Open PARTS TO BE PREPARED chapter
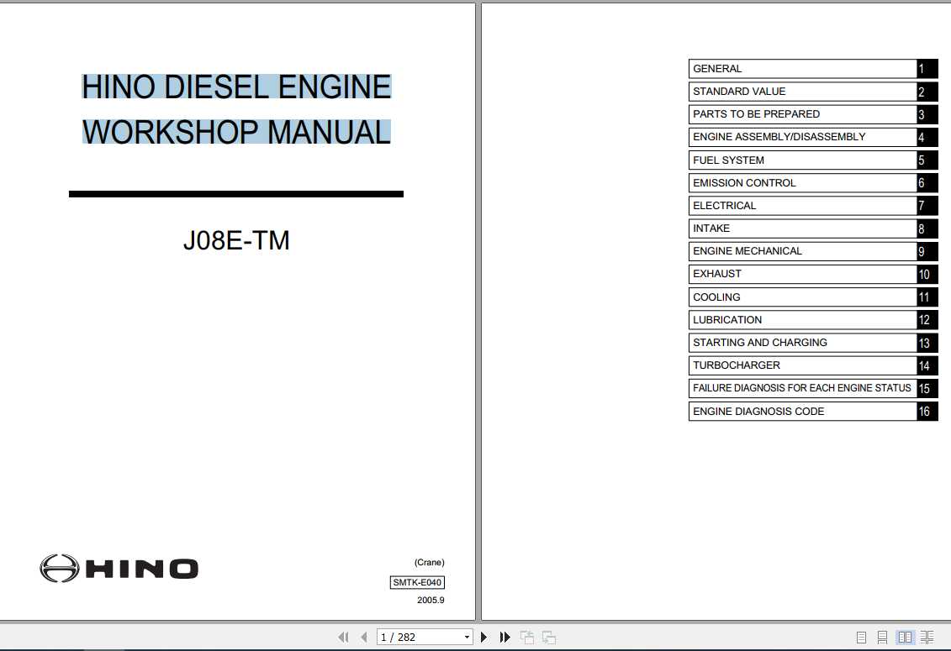951x651 pixels. point(813,114)
